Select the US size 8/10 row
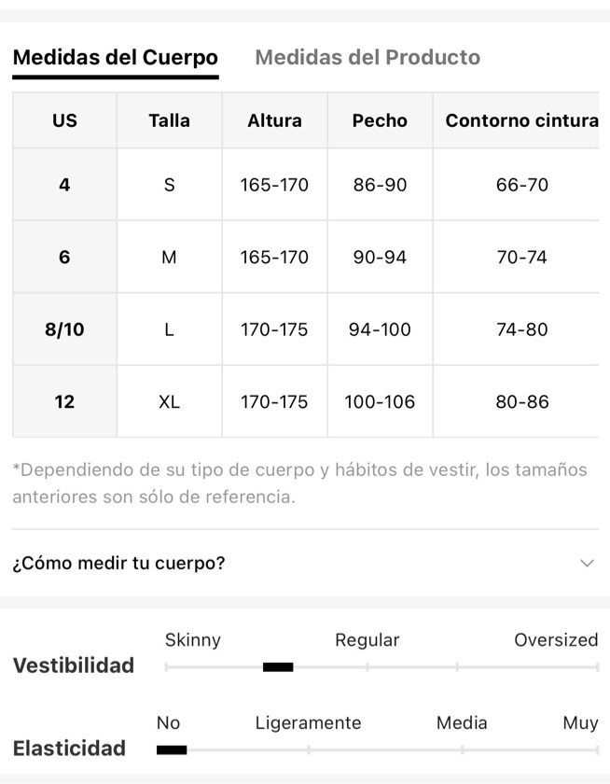Image resolution: width=610 pixels, height=784 pixels. pyautogui.click(x=306, y=329)
